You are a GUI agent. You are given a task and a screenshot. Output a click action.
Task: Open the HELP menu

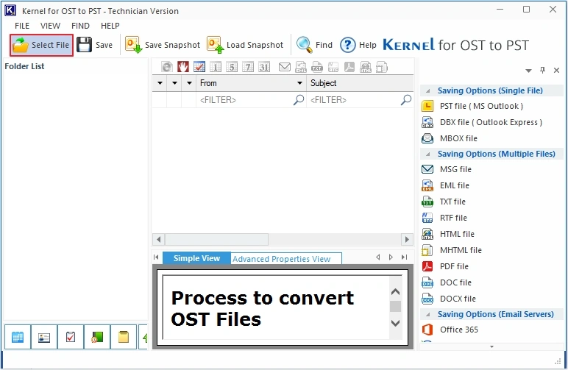click(110, 26)
